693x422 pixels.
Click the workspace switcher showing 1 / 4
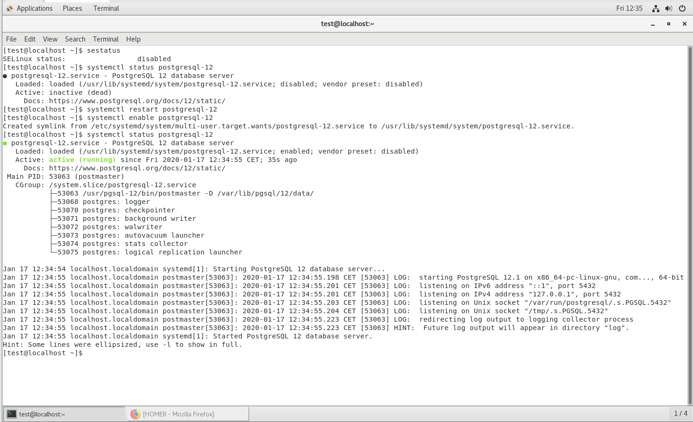[681, 414]
